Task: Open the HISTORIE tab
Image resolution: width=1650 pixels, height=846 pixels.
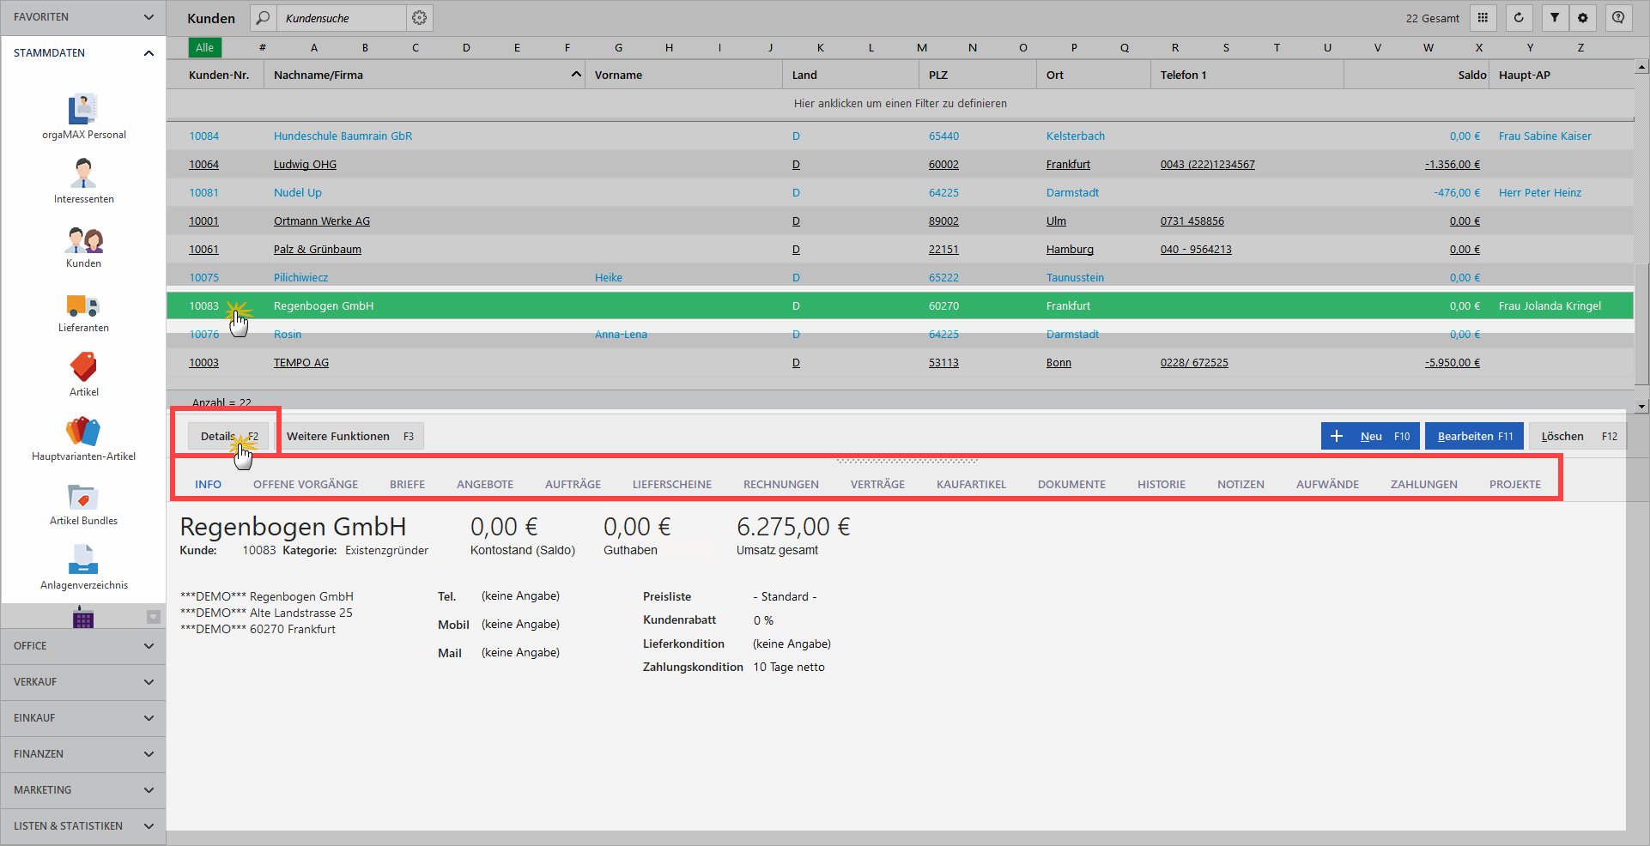Action: [x=1162, y=484]
